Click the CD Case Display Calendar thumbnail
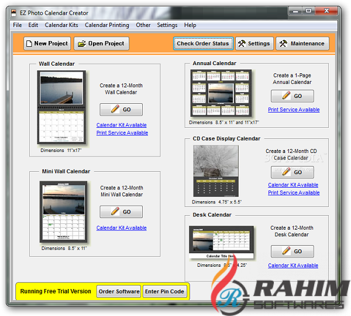This screenshot has width=351, height=316. tap(216, 171)
